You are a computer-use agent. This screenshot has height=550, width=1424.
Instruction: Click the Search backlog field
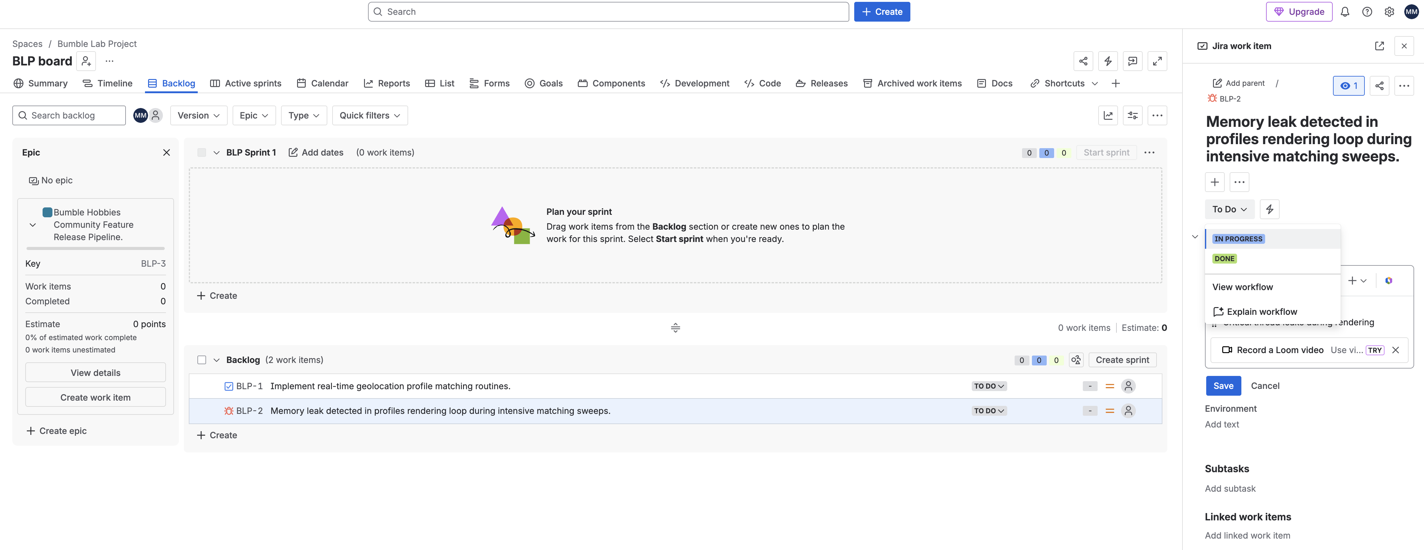(x=69, y=116)
